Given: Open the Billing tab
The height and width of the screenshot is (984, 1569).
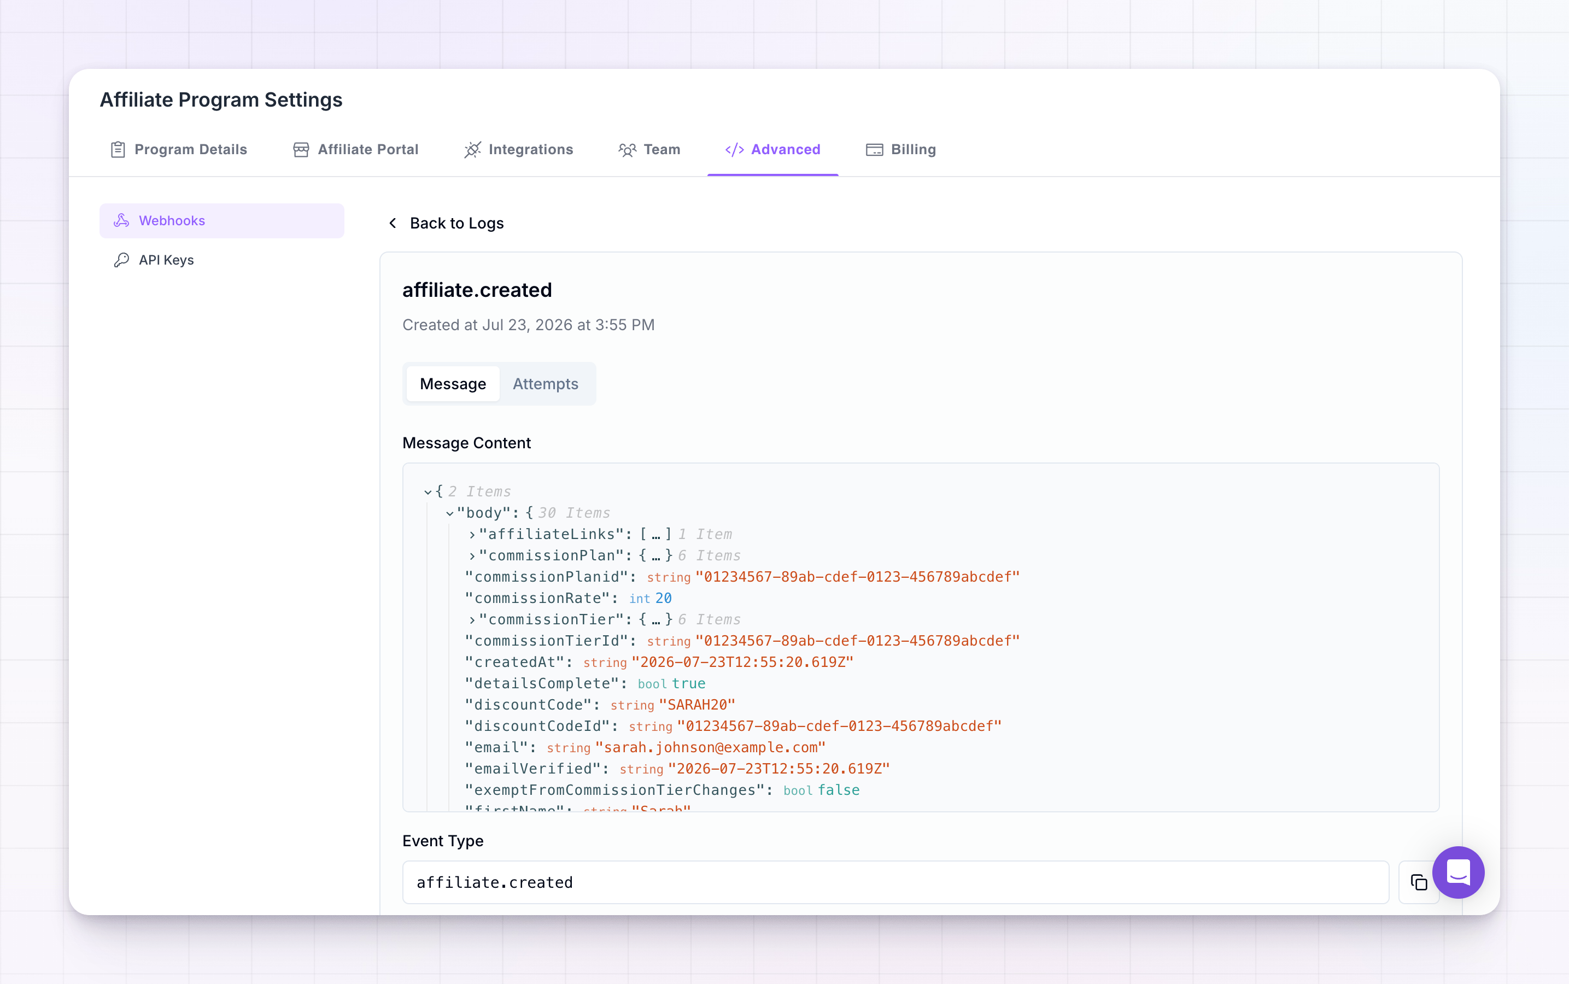Looking at the screenshot, I should [900, 150].
